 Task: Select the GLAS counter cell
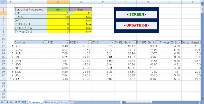[31, 50]
